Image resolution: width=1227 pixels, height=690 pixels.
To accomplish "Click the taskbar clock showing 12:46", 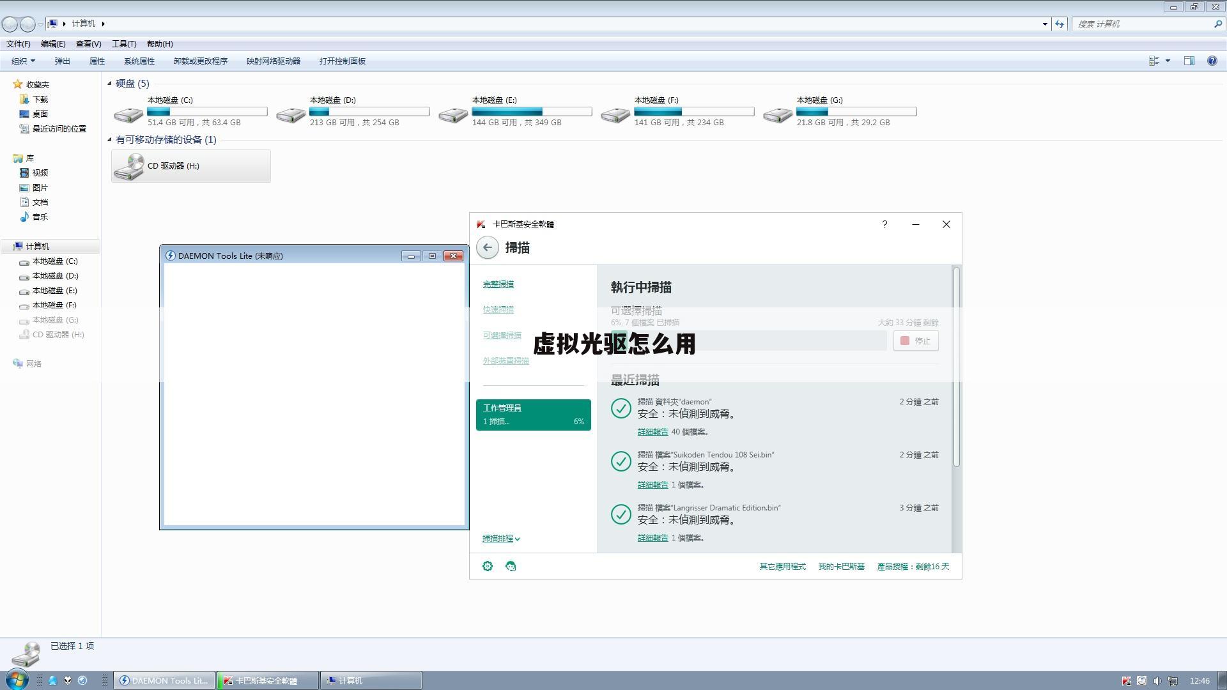I will tap(1200, 681).
